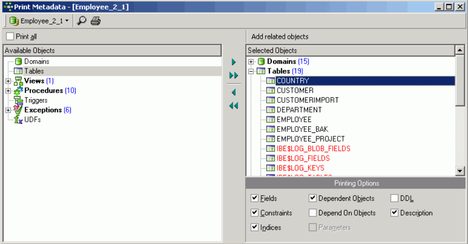
Task: Click the single left arrow to remove object
Action: click(234, 92)
